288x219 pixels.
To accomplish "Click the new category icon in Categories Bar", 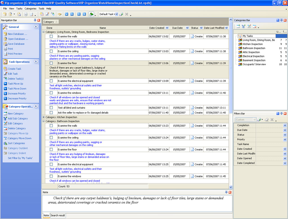I will (238, 26).
